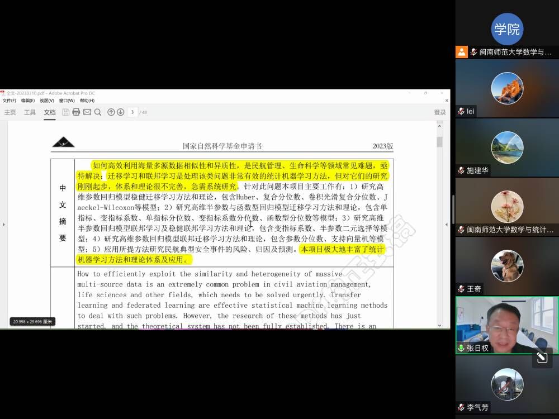
Task: Switch to the 工具 tab
Action: (x=29, y=112)
